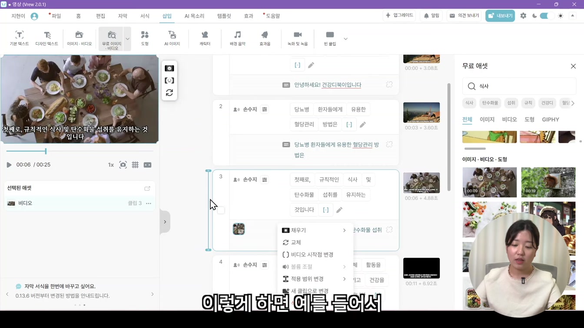Image resolution: width=584 pixels, height=328 pixels.
Task: Open the selected asset pop-out icon
Action: point(147,188)
